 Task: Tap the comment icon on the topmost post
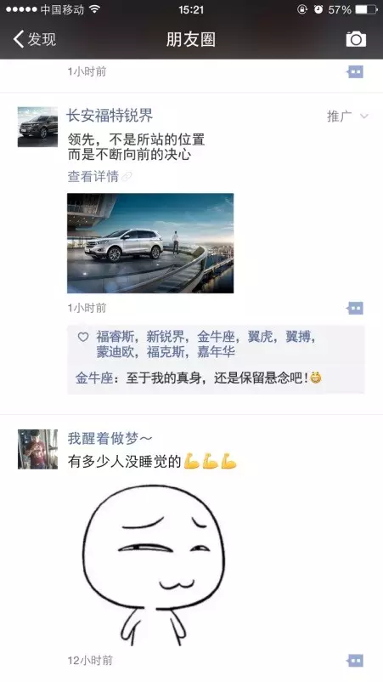(355, 71)
